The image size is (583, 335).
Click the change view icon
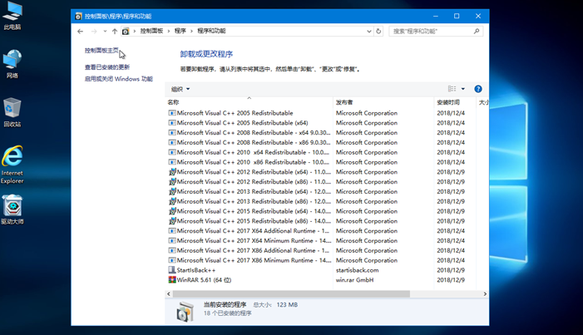pos(452,89)
